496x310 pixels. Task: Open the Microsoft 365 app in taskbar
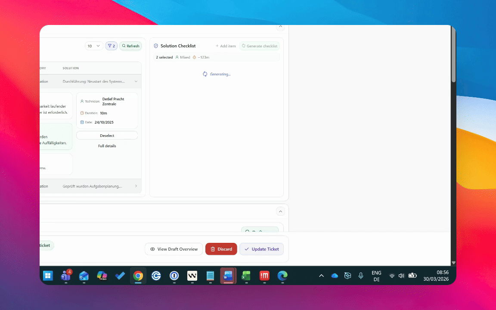102,276
